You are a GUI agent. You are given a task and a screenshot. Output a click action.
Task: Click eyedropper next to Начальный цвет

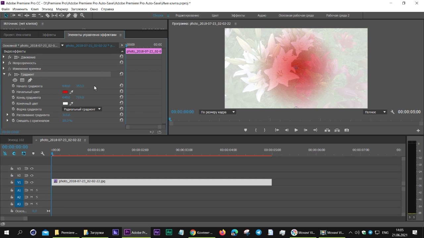coord(71,92)
